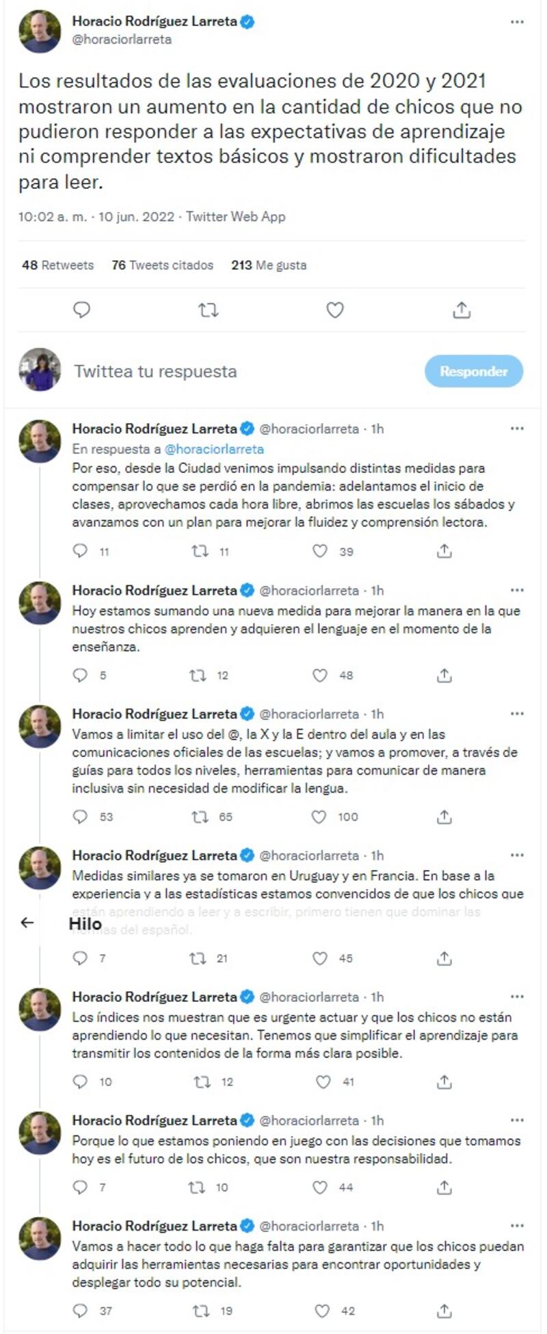Click the @horaciorlarreta mention in 'En respuesta a'
Screen dimensions: 547x1334
(214, 449)
